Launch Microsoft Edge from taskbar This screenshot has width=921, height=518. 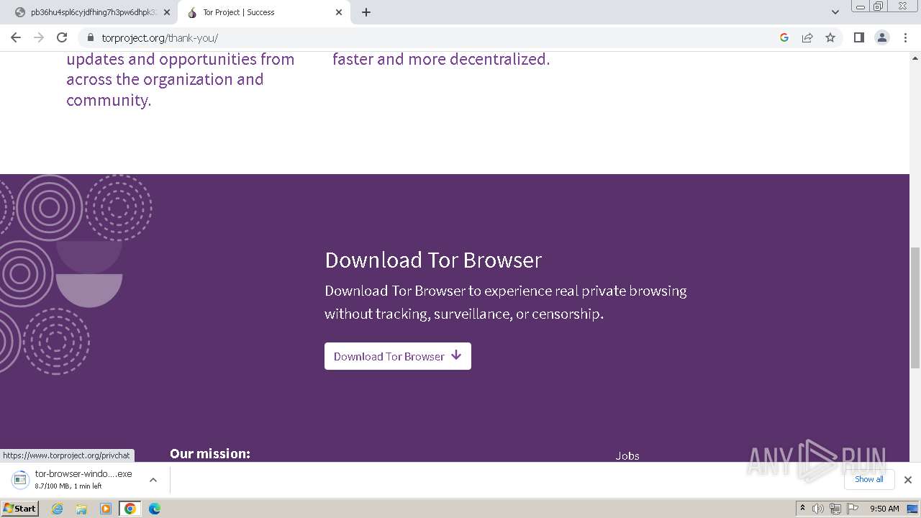pos(155,509)
